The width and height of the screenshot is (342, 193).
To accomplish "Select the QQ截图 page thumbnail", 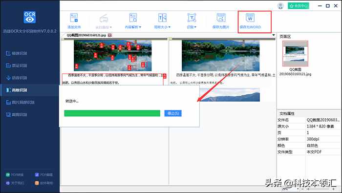I will (295, 53).
